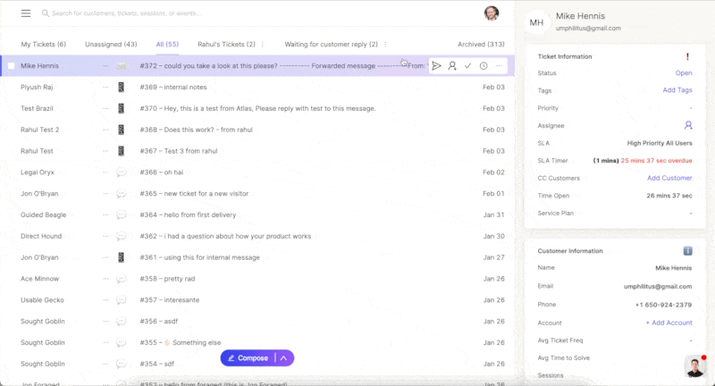
Task: Open ellipsis menu for Mike Hennis row
Action: (105, 66)
